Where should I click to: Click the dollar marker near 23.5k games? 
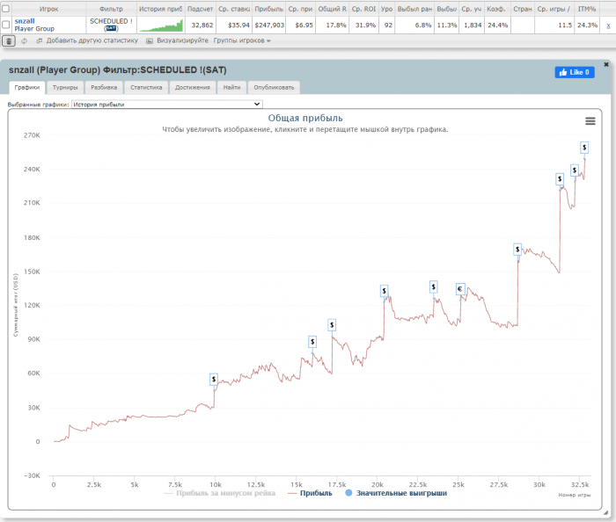tap(433, 287)
